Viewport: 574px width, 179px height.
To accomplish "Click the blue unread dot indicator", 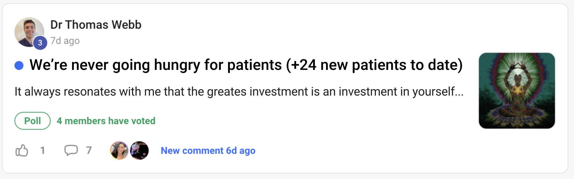I will click(19, 65).
